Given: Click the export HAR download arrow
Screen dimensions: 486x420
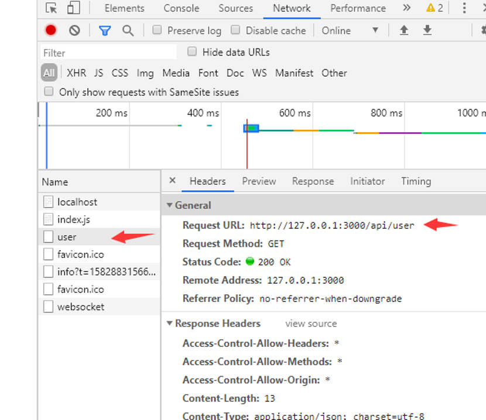Looking at the screenshot, I should (427, 30).
